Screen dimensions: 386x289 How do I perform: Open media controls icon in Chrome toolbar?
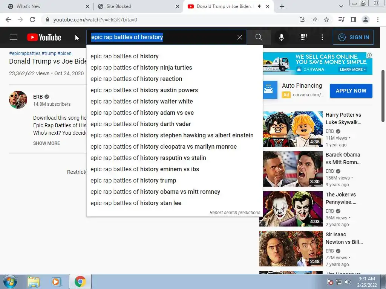click(x=341, y=20)
